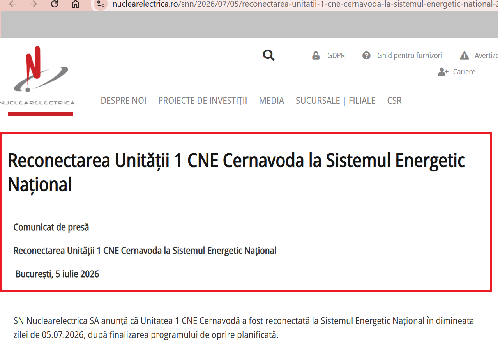
Task: Open the CSR menu
Action: coord(394,101)
